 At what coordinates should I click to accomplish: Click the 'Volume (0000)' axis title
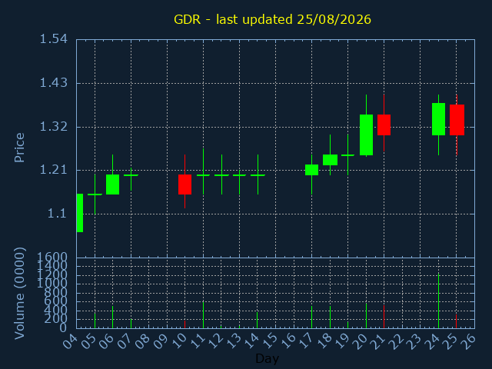tap(19, 294)
